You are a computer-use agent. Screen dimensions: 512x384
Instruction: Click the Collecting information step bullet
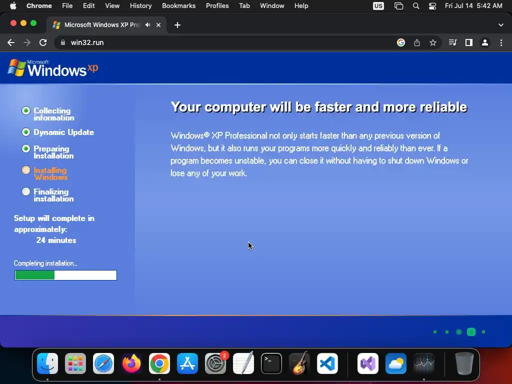point(26,110)
